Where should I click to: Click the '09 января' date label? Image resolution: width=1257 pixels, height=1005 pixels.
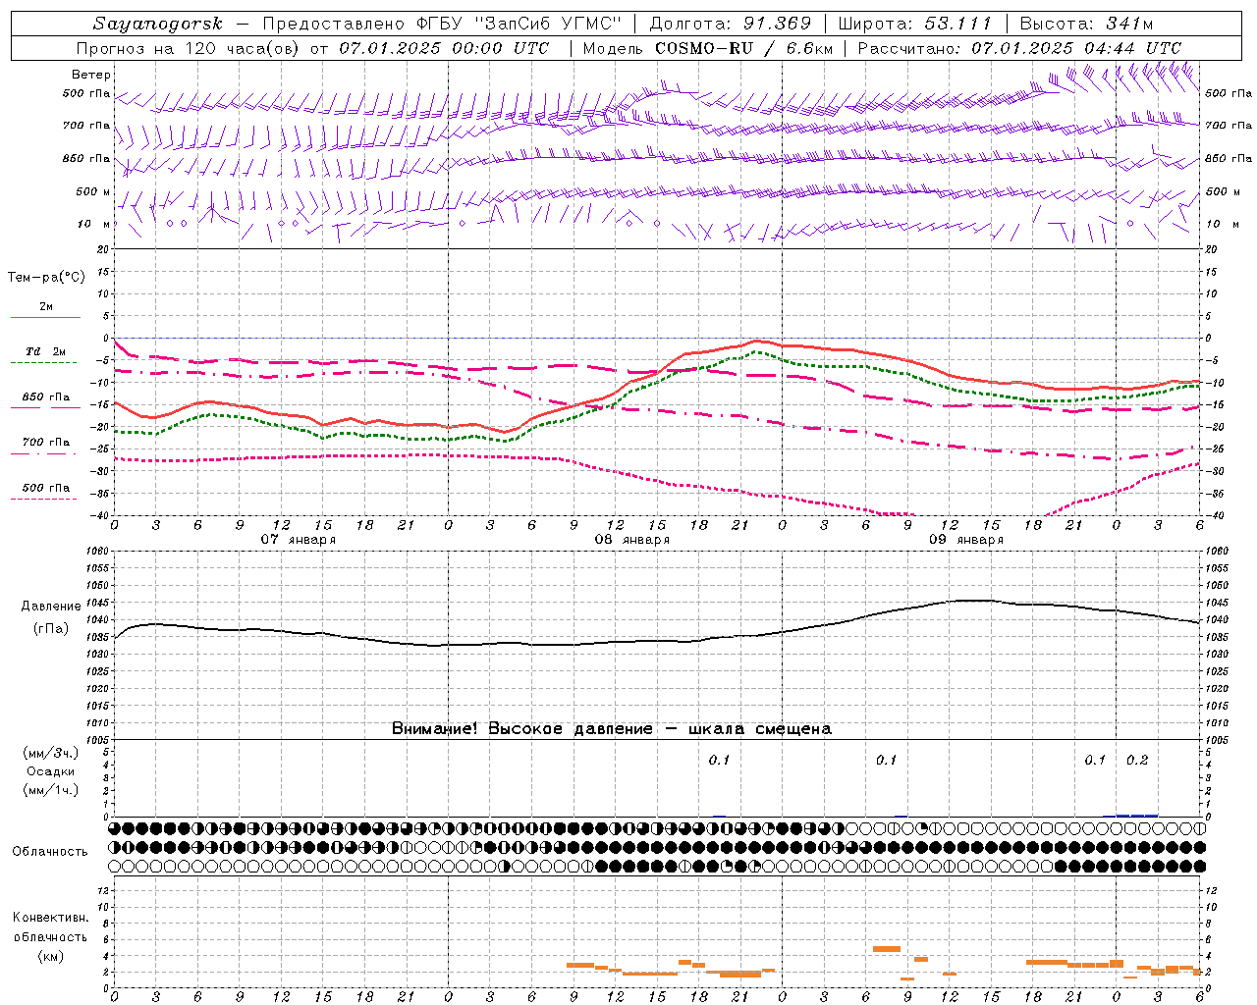click(x=966, y=540)
